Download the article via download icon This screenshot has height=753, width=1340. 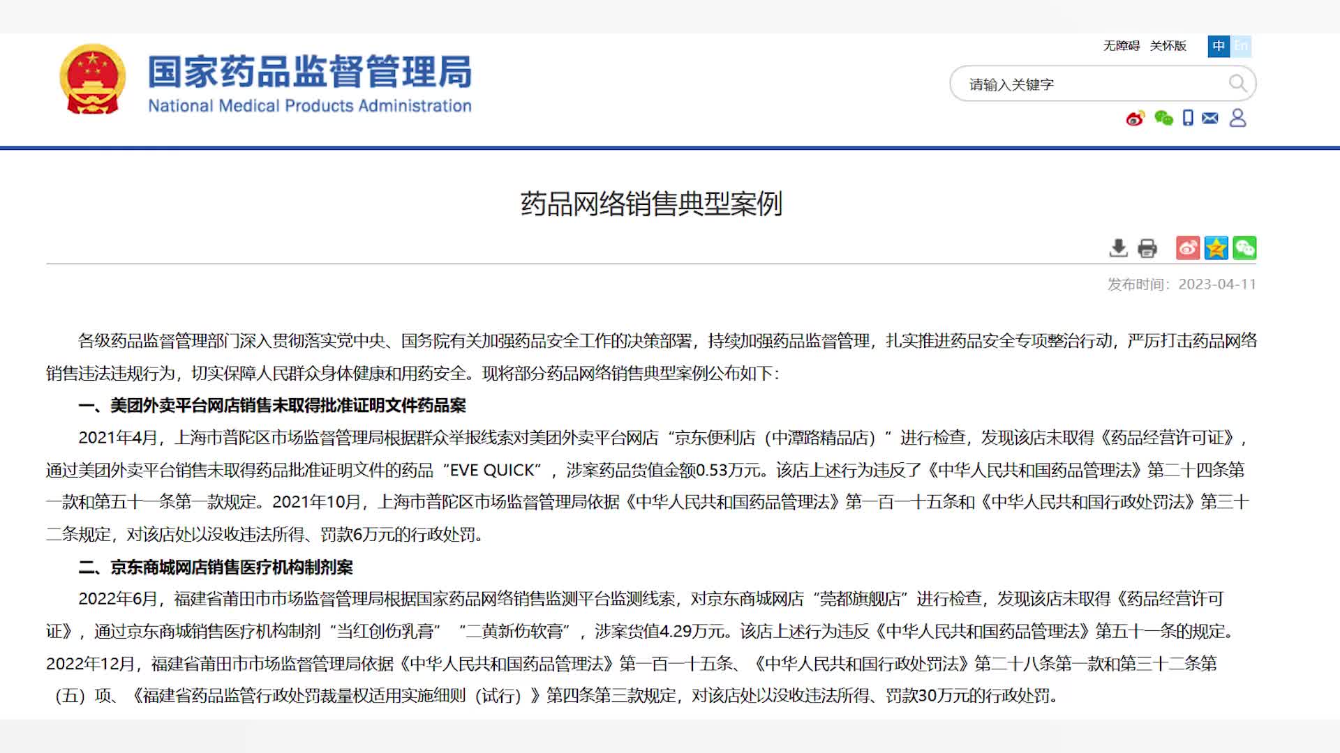pos(1118,248)
